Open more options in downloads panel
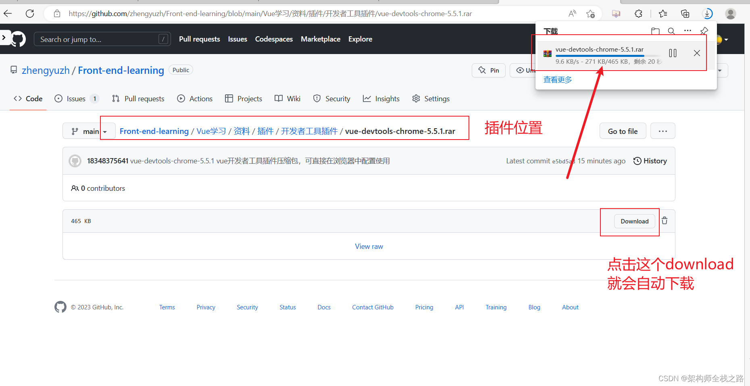This screenshot has height=386, width=750. (688, 31)
